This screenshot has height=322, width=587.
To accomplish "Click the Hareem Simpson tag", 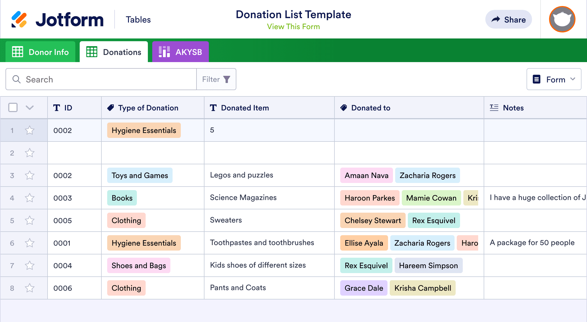I will click(429, 265).
